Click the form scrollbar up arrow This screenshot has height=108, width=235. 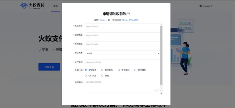(161, 25)
